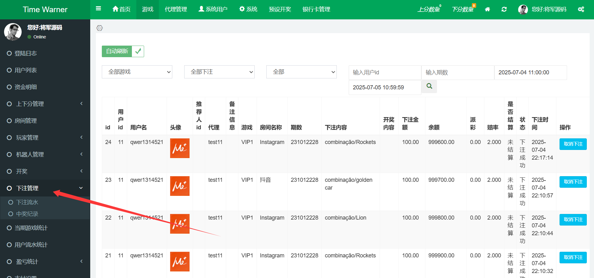
Task: Toggle the 自动刷新 checkbox
Action: point(138,51)
